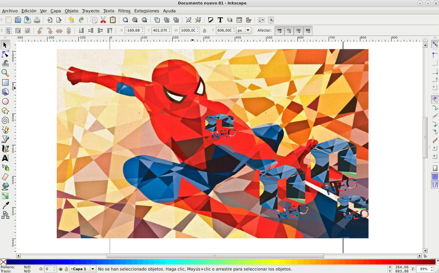Image resolution: width=439 pixels, height=273 pixels.
Task: Open the Filtros menu
Action: click(124, 11)
